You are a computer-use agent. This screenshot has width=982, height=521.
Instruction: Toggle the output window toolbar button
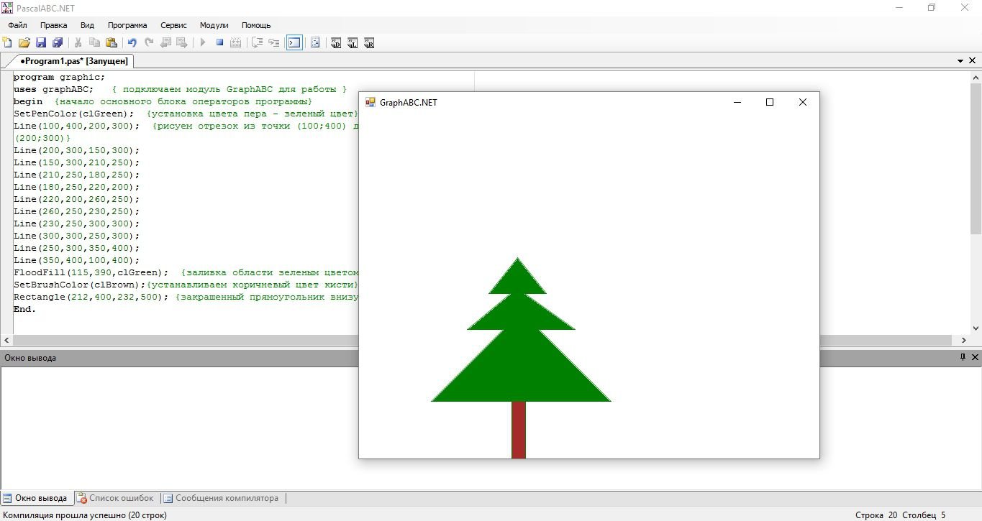click(x=294, y=43)
